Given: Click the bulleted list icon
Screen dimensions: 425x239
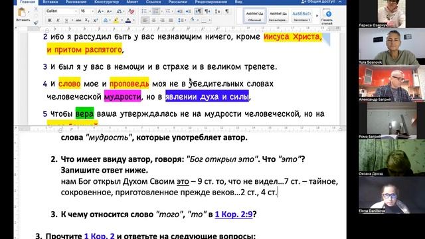Looking at the screenshot, I should [144, 11].
